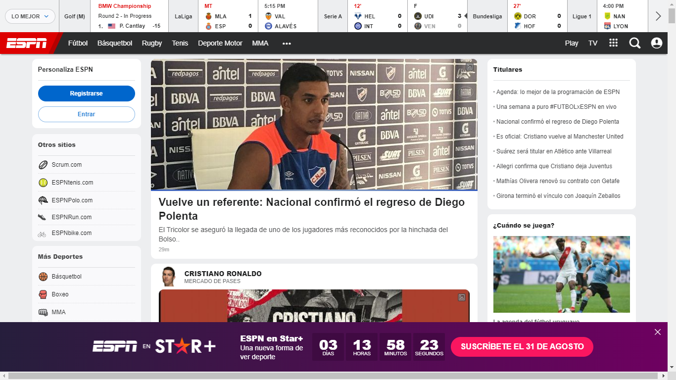The width and height of the screenshot is (676, 380).
Task: Open the Deporte Motor menu
Action: (220, 43)
